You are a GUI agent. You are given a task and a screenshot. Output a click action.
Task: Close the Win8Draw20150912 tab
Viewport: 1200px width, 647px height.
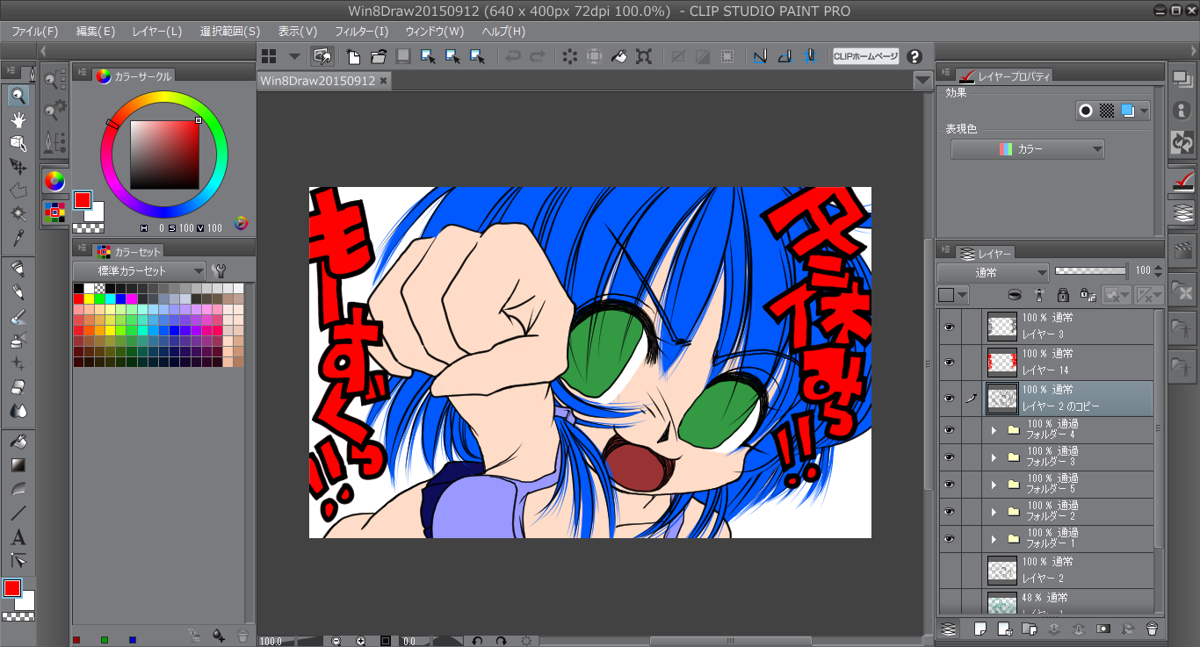pos(383,81)
